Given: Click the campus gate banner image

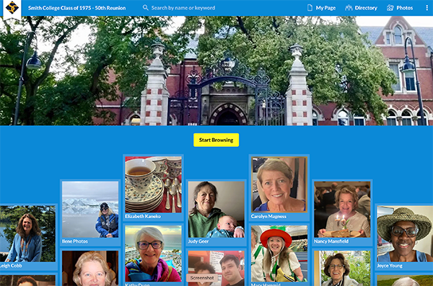Looking at the screenshot, I should [216, 71].
